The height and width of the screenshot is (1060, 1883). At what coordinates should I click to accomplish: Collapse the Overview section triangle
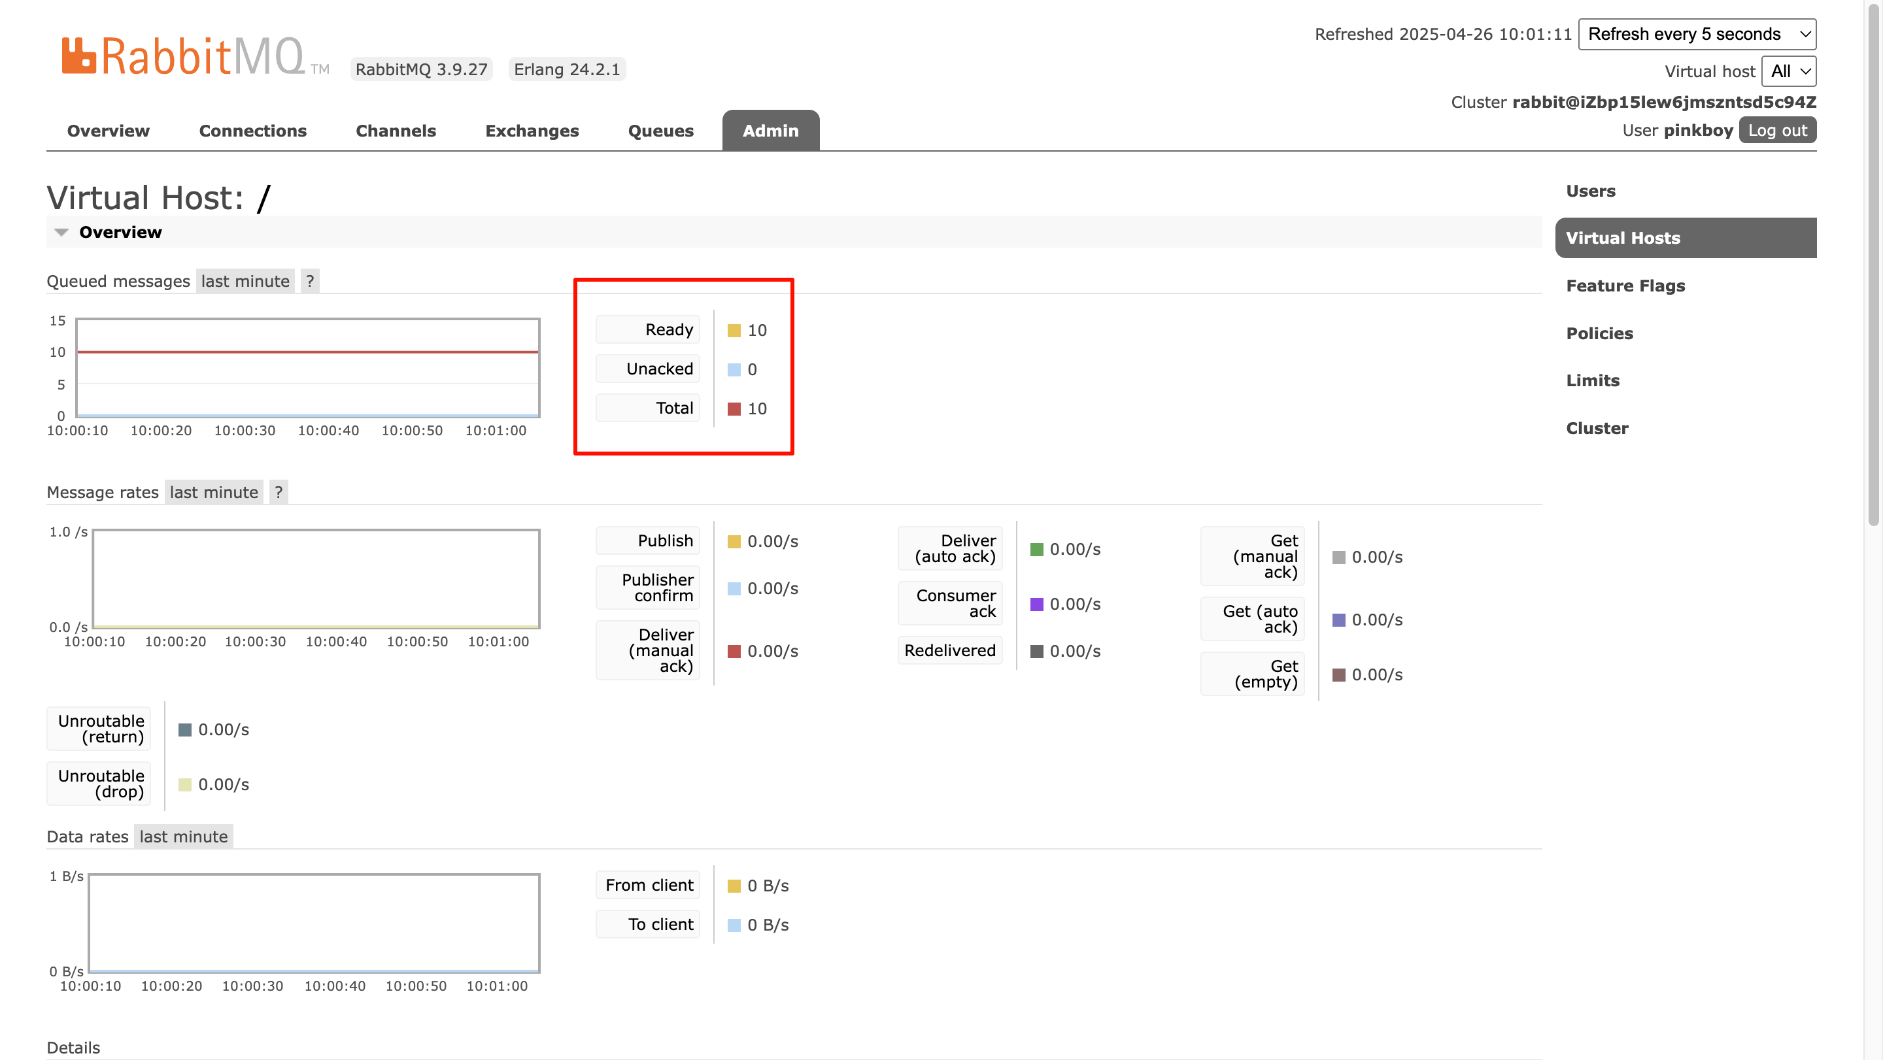[61, 232]
